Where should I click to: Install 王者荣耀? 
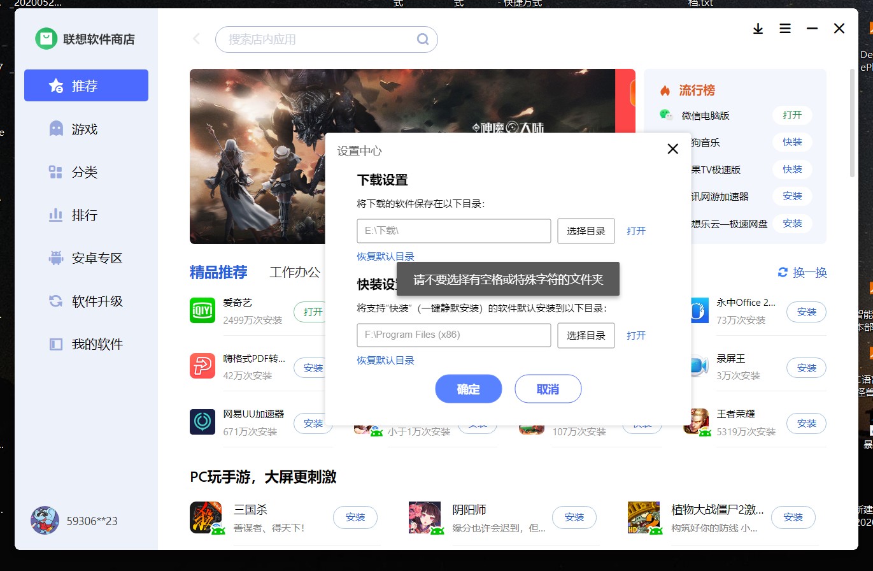[x=806, y=423]
